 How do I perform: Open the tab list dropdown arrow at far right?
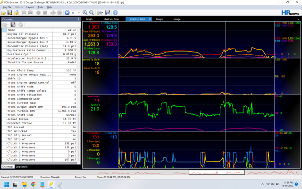(299, 19)
